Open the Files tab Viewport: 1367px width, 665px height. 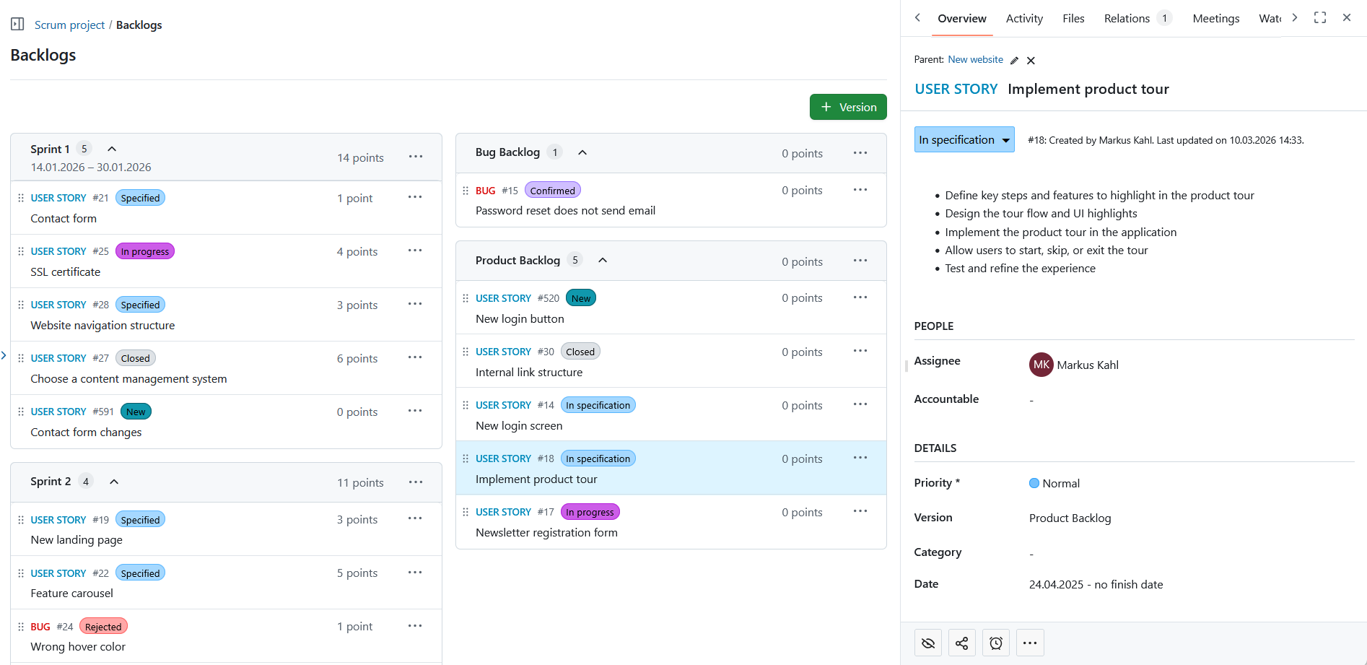tap(1073, 18)
